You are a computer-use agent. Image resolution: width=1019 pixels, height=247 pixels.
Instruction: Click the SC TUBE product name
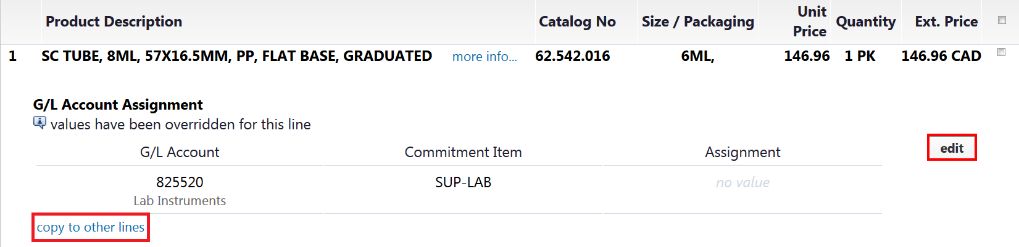coord(236,56)
